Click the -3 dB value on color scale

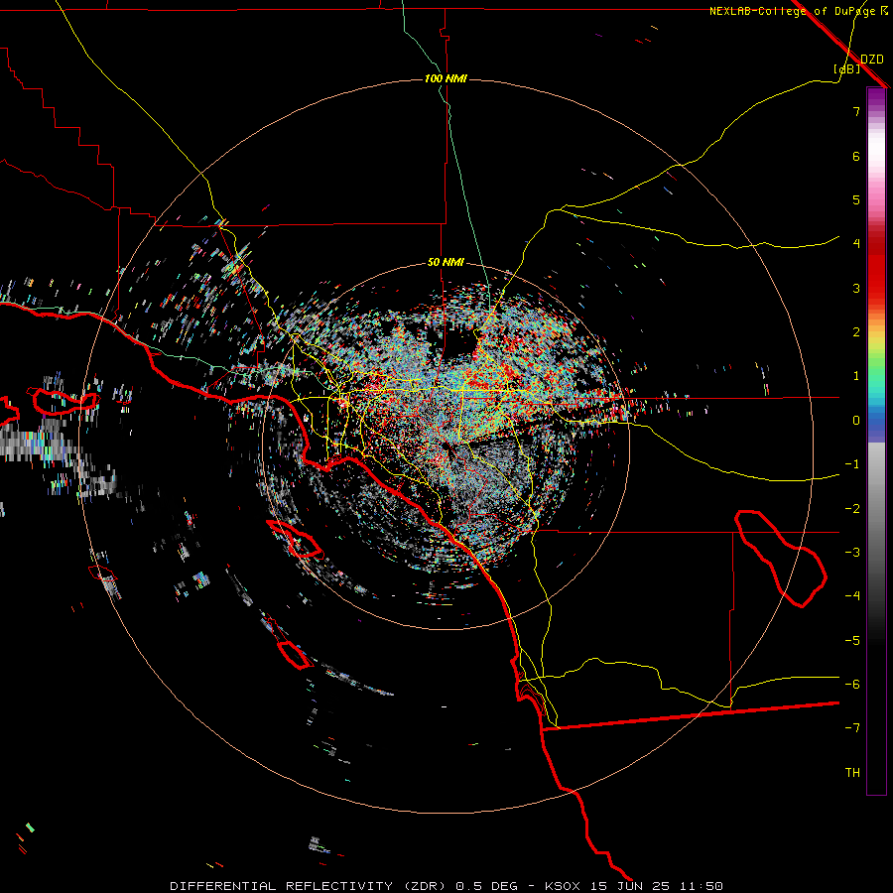tap(852, 553)
